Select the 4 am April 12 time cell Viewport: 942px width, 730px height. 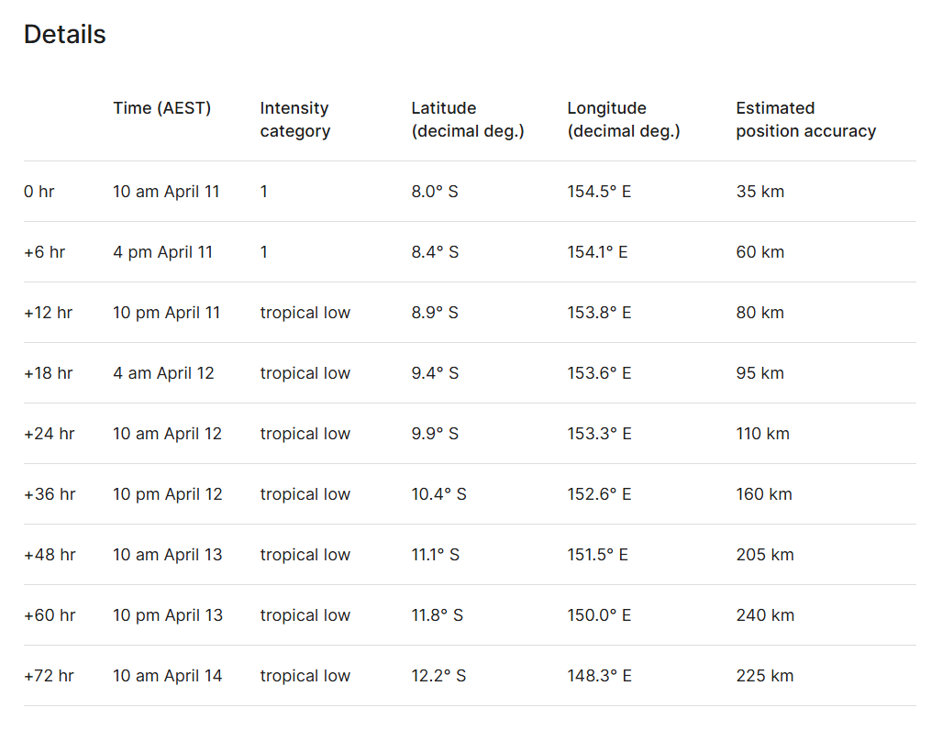click(163, 373)
